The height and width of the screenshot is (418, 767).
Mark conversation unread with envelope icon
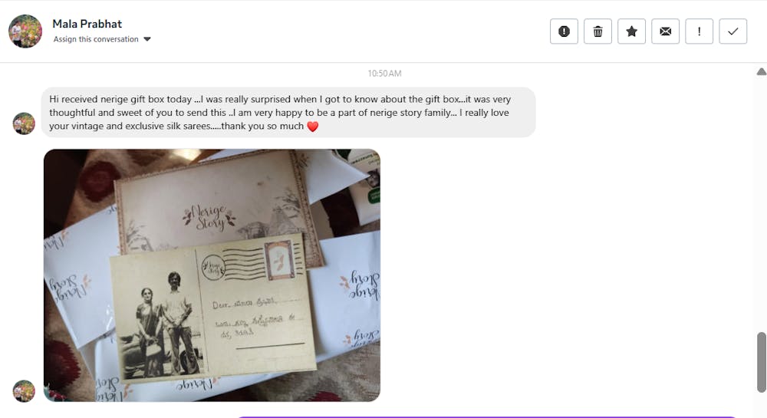click(x=665, y=31)
